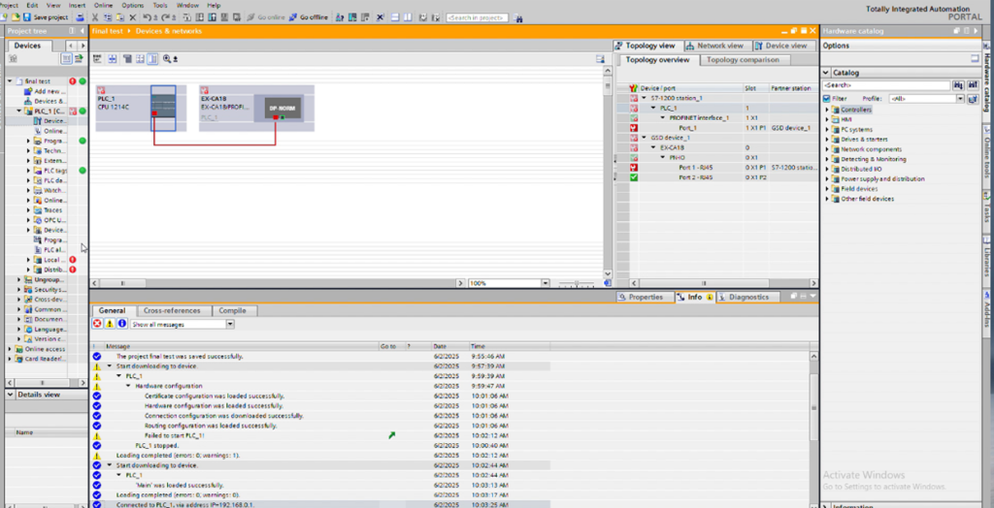Expand the Drives & starters catalog folder

pos(827,140)
